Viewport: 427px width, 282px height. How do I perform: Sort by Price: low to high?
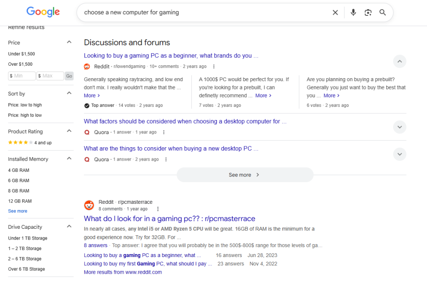click(x=25, y=105)
